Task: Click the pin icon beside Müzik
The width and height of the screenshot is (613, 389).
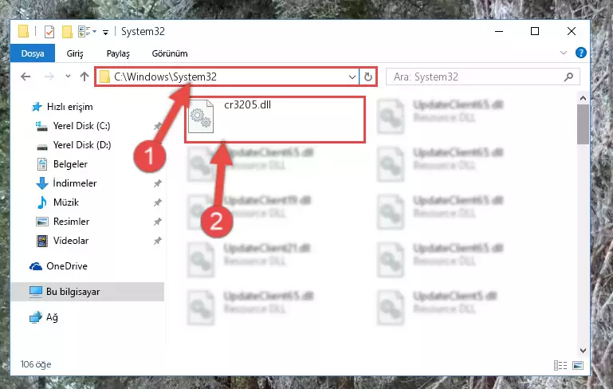Action: 158,202
